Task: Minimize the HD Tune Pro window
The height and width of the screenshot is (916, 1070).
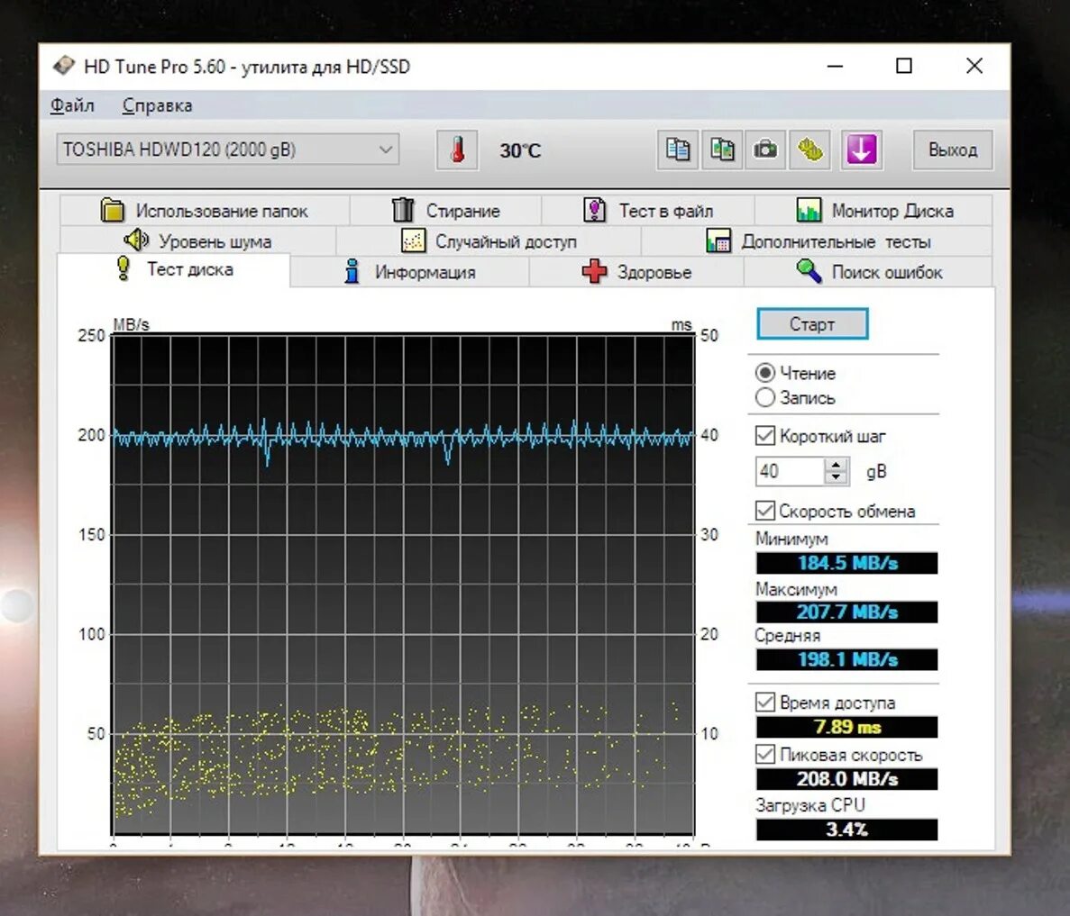Action: click(836, 66)
